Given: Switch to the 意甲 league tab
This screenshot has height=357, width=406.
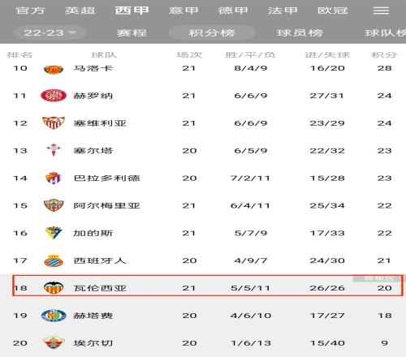Looking at the screenshot, I should (184, 11).
